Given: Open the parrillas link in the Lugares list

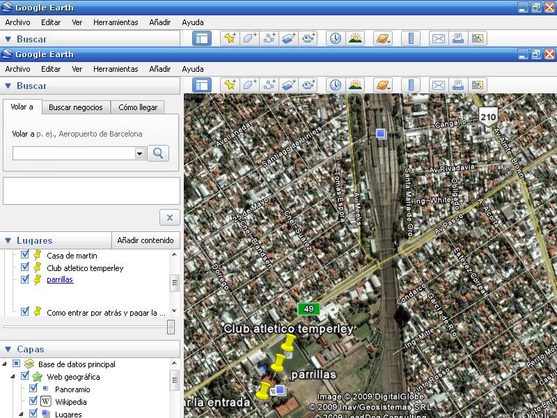Looking at the screenshot, I should pos(60,279).
